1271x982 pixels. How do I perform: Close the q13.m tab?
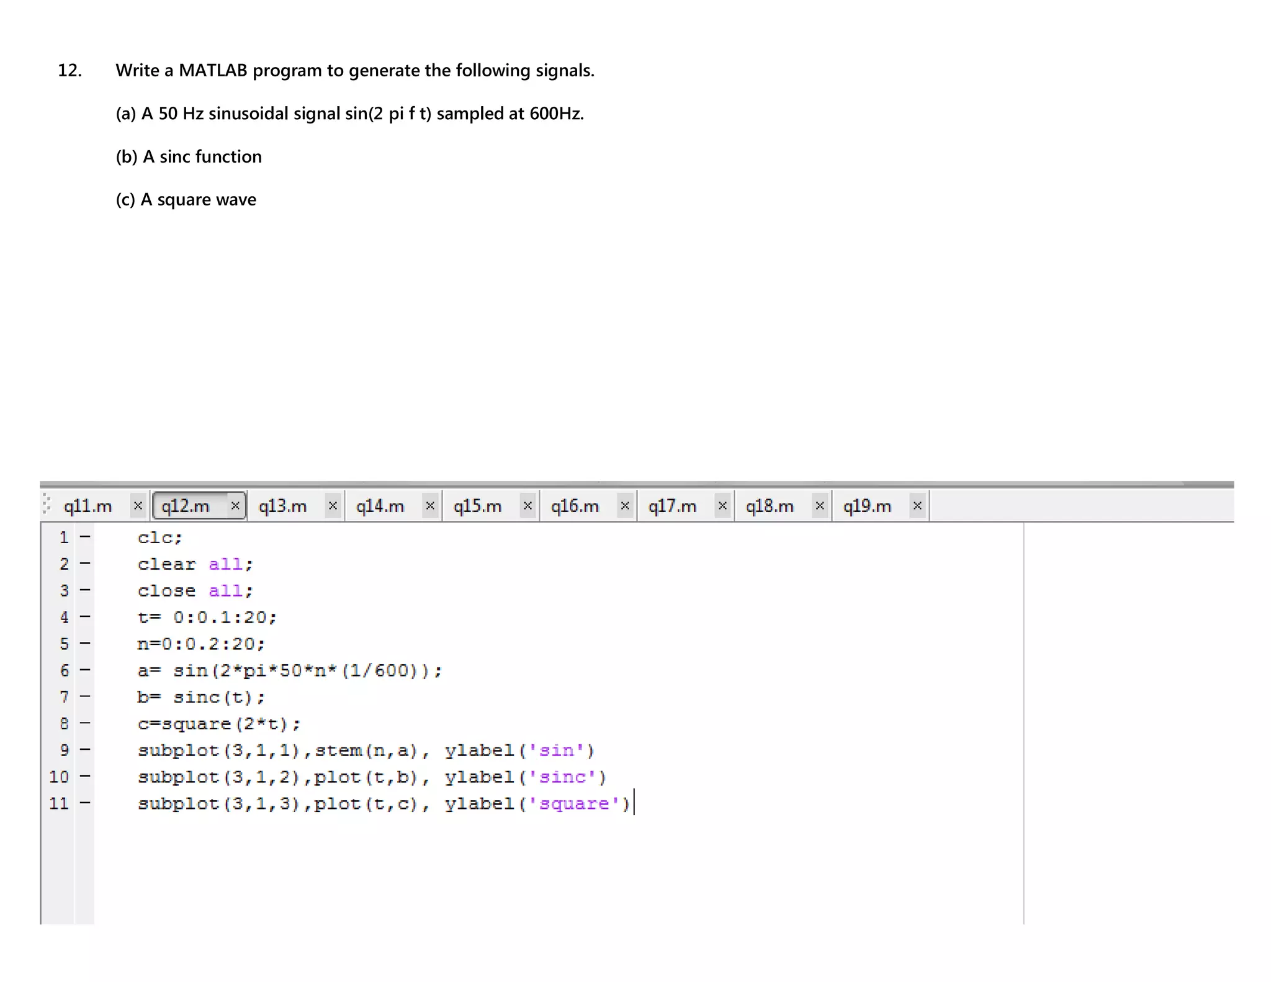coord(333,506)
